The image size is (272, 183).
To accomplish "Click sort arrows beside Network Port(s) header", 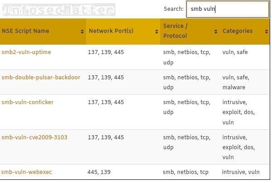I will pos(155,32).
